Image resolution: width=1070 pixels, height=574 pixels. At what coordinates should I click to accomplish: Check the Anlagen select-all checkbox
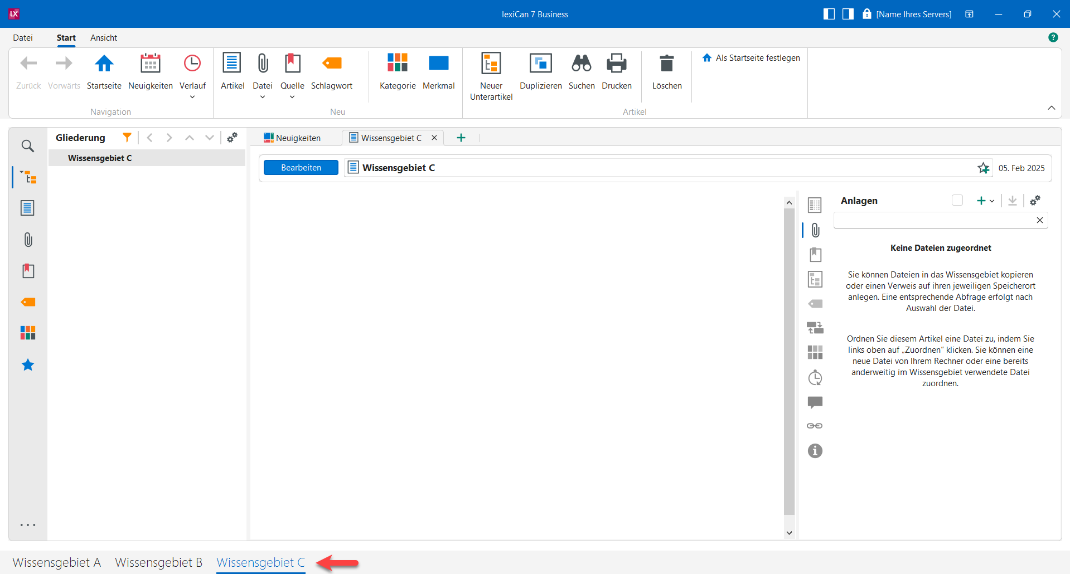point(957,201)
